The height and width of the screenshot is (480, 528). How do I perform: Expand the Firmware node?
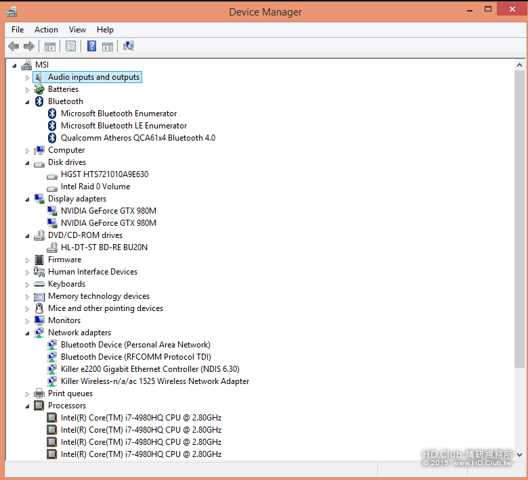tap(27, 260)
